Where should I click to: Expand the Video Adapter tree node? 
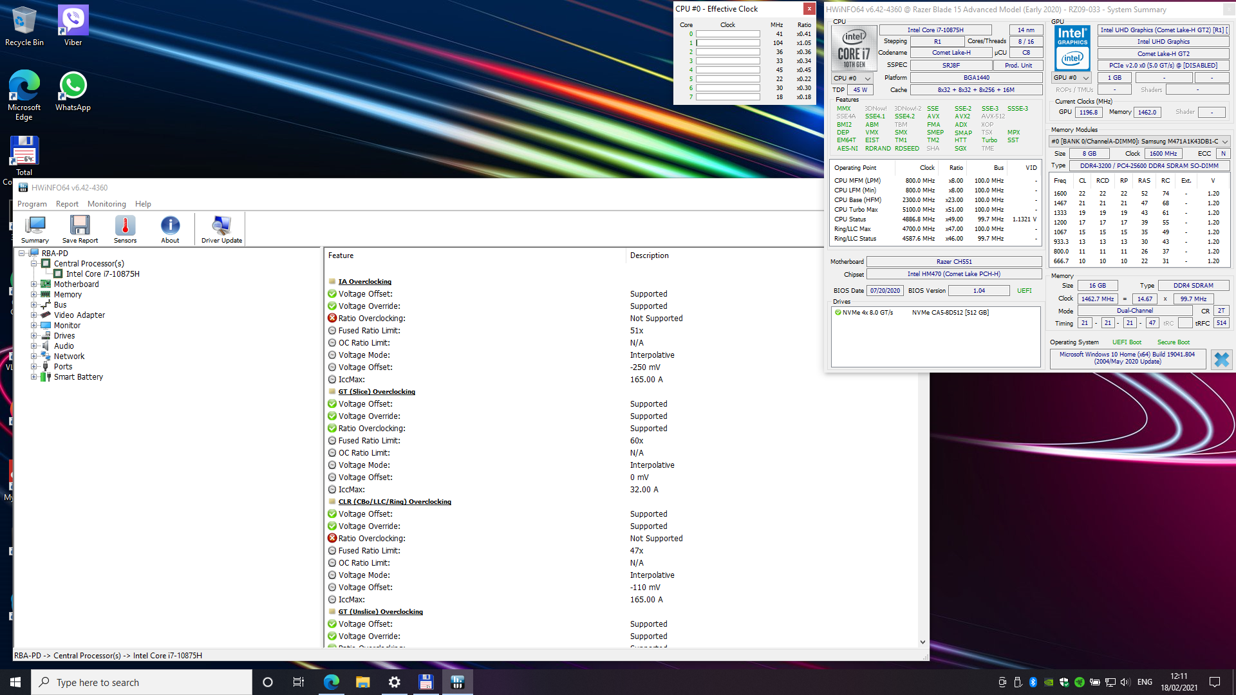click(x=33, y=315)
